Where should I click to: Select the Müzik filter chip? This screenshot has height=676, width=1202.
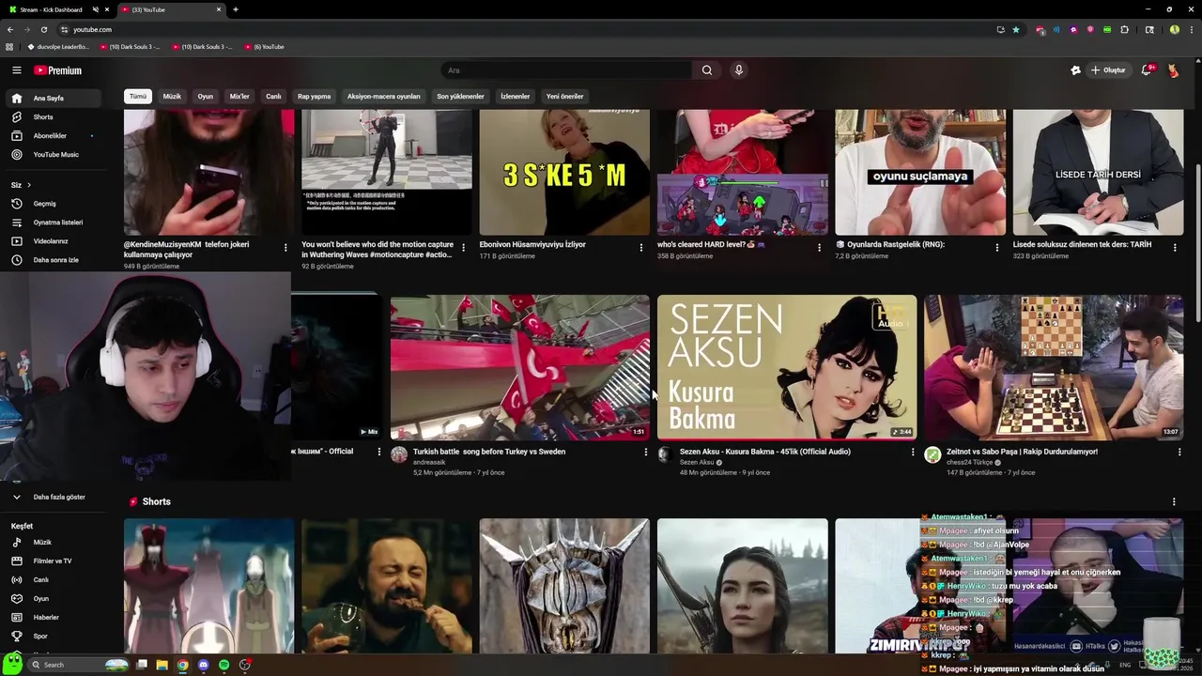click(x=172, y=97)
